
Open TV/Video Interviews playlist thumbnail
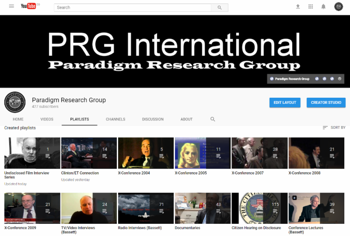point(89,208)
